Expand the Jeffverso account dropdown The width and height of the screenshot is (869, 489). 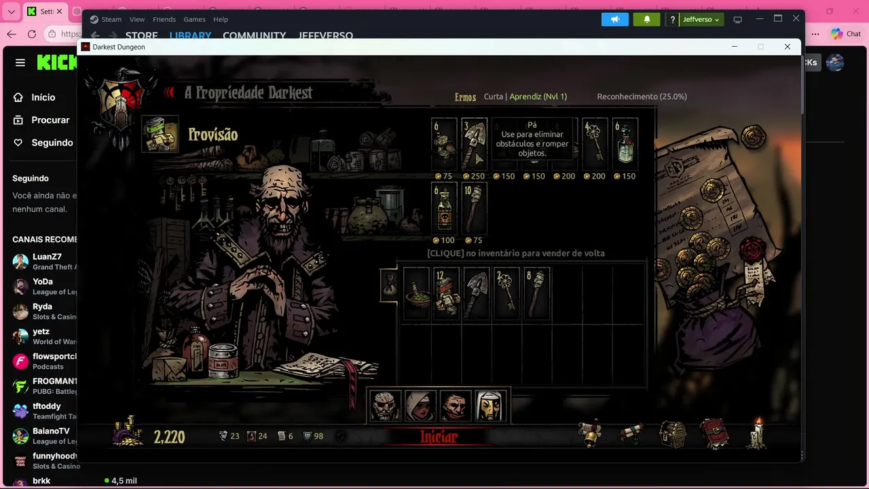pos(701,20)
